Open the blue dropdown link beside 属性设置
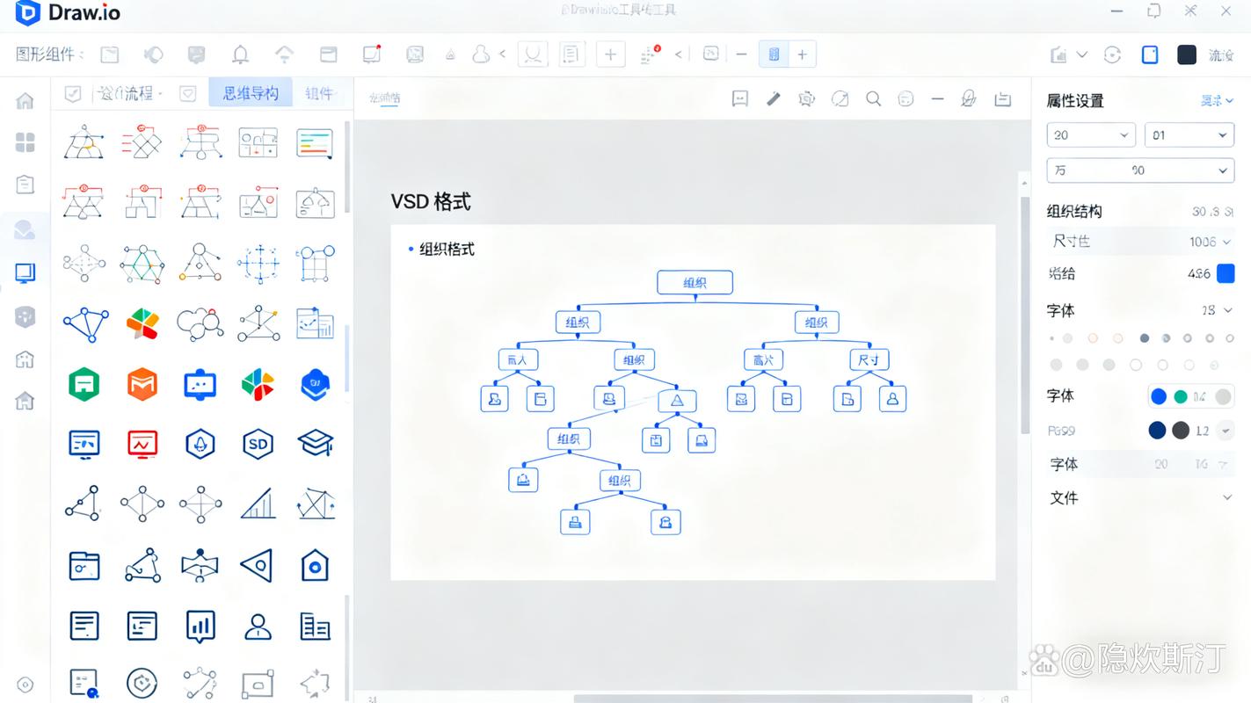This screenshot has width=1251, height=703. point(1217,101)
